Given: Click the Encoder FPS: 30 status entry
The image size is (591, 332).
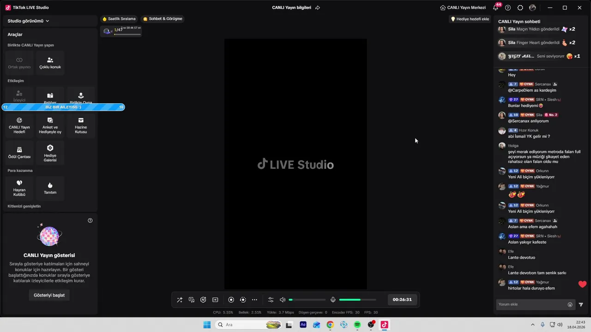Looking at the screenshot, I should [x=346, y=312].
